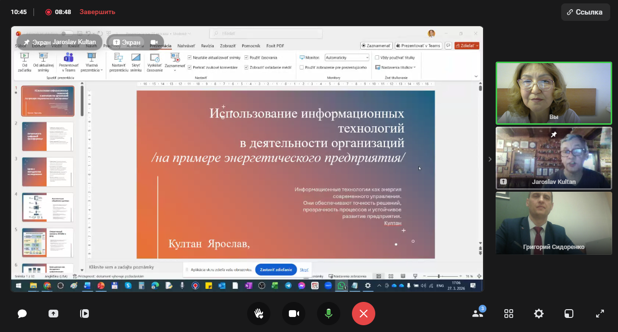End call with red X button
The width and height of the screenshot is (618, 332).
(x=364, y=314)
